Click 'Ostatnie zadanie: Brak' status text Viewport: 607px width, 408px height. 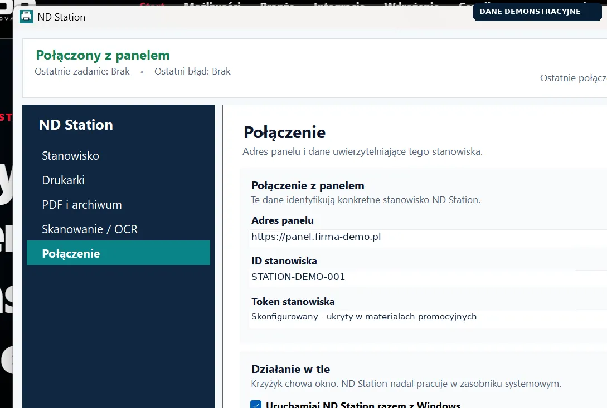tap(82, 72)
